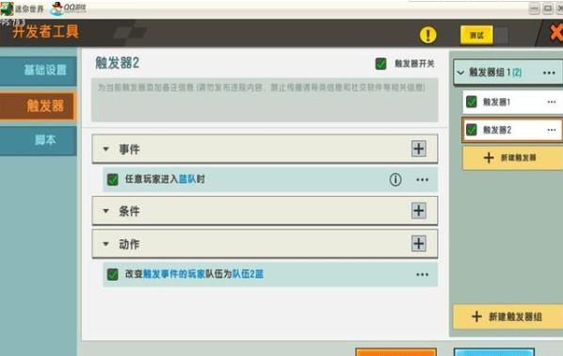Switch to the 脚本 script tab
This screenshot has width=563, height=356.
(x=38, y=140)
